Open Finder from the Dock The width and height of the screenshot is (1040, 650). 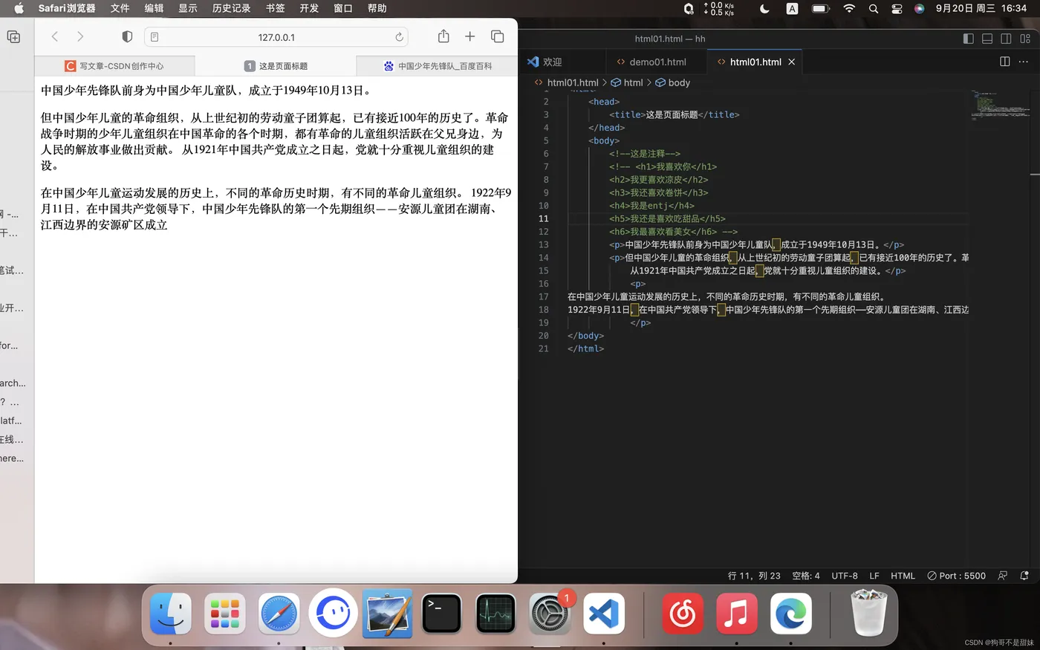coord(170,614)
